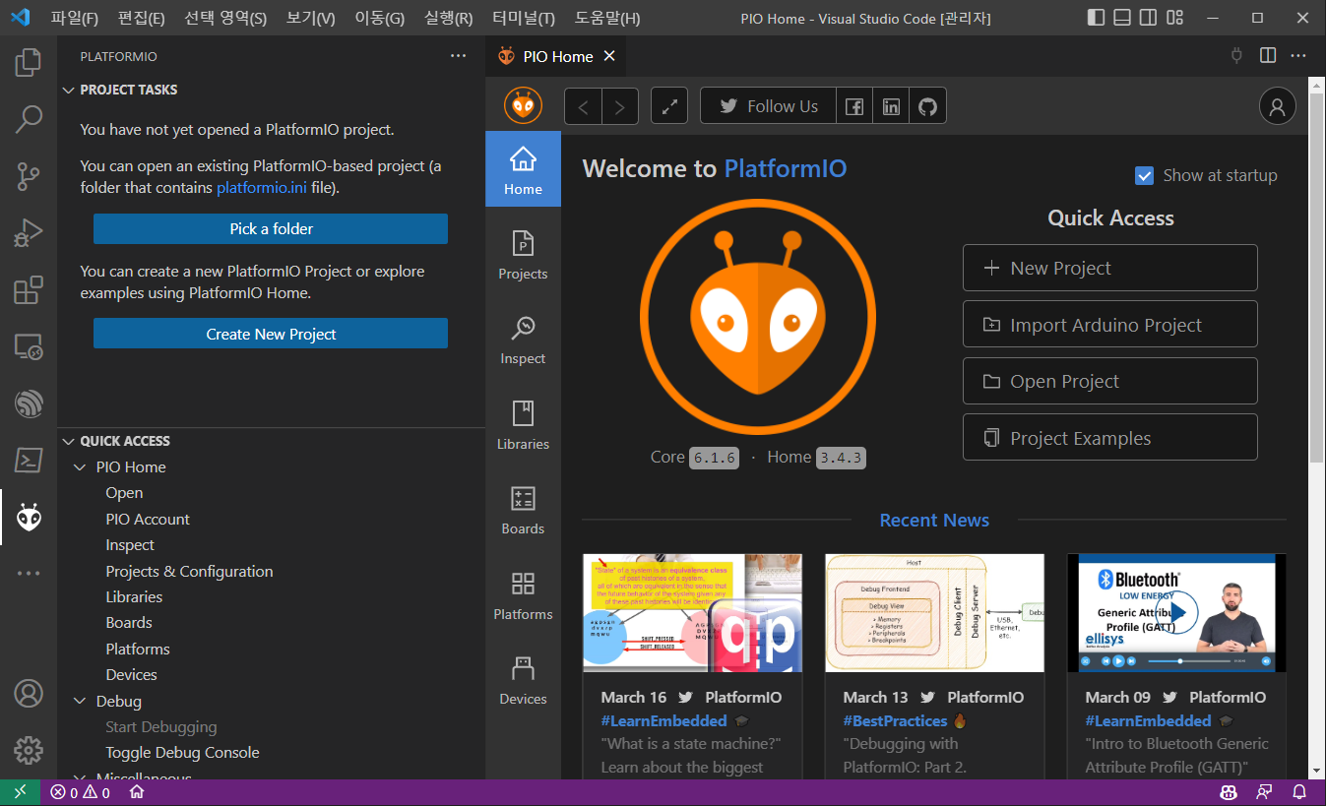Open Run and Debug view

[x=29, y=233]
